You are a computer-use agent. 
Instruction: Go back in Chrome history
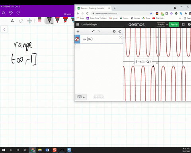click(x=78, y=14)
